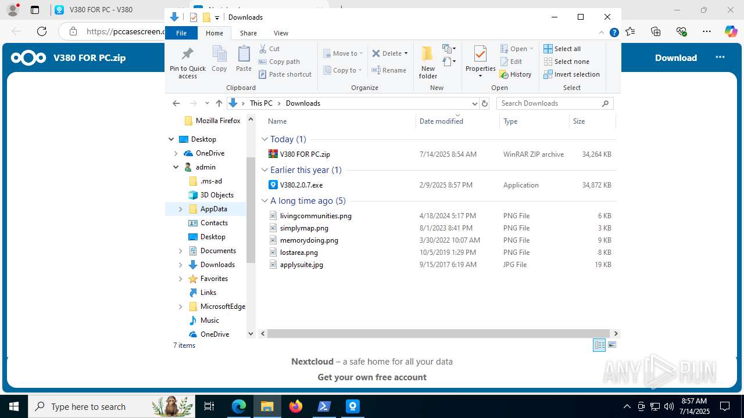Sort by Date modified column
This screenshot has width=744, height=418.
[x=457, y=121]
